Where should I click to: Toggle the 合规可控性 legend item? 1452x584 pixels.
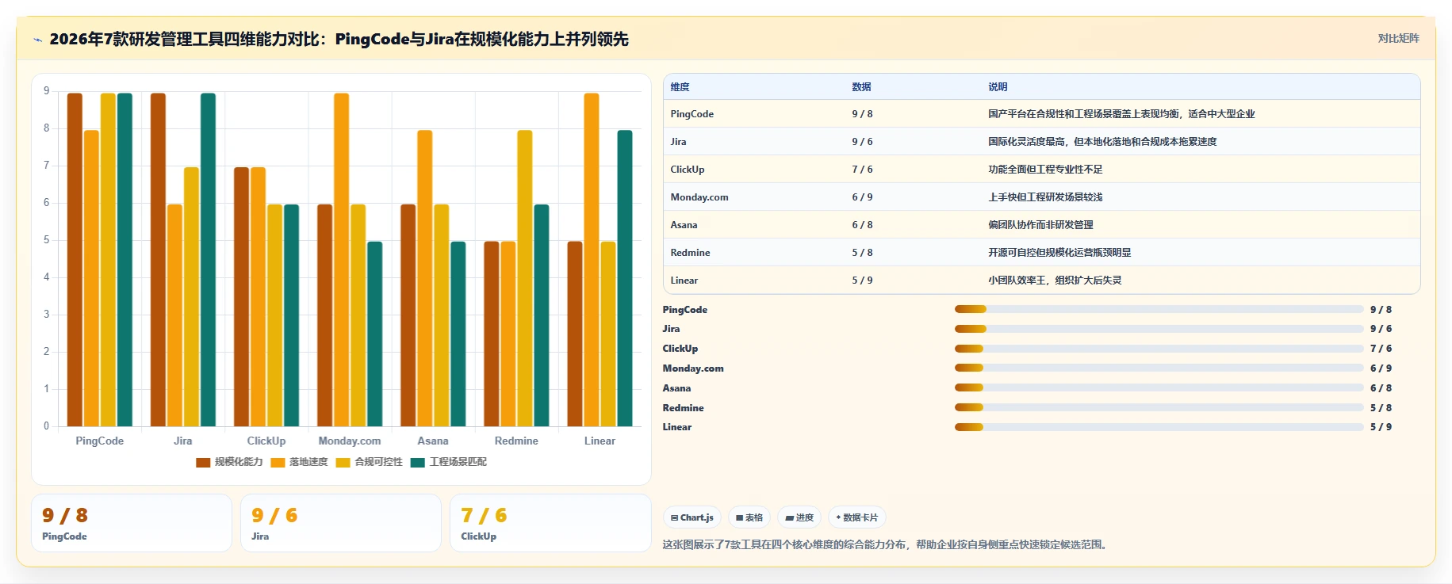[369, 462]
